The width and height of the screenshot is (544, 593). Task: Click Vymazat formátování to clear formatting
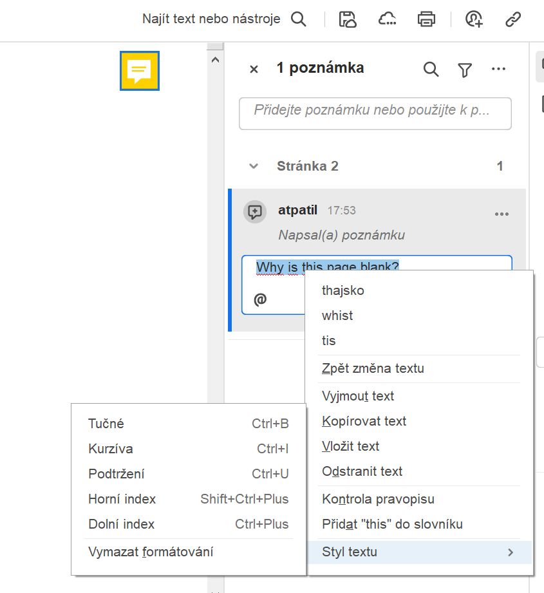[151, 551]
